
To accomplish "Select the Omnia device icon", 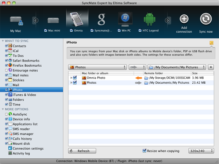I will pos(77,19).
